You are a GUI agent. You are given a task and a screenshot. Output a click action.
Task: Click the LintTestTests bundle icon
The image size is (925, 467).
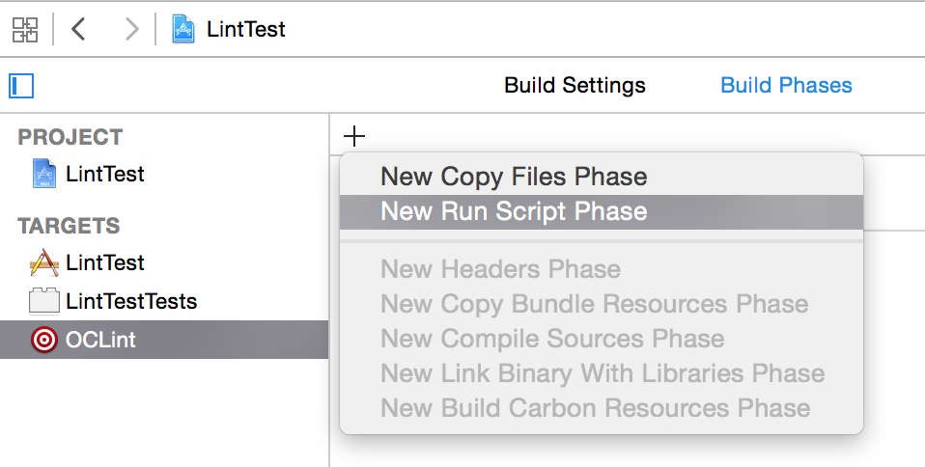(44, 301)
